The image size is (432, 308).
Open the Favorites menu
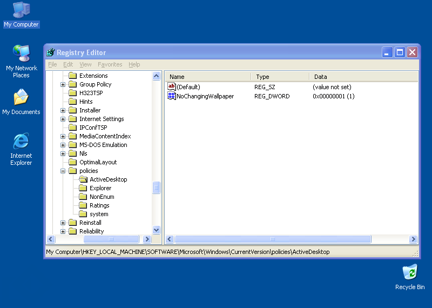(110, 64)
